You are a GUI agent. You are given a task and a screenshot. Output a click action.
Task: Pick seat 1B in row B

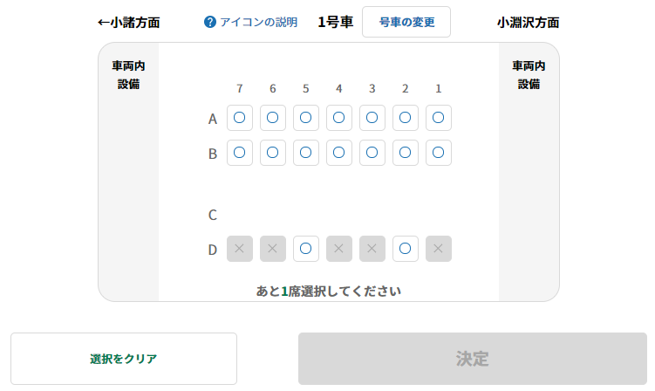click(x=438, y=153)
